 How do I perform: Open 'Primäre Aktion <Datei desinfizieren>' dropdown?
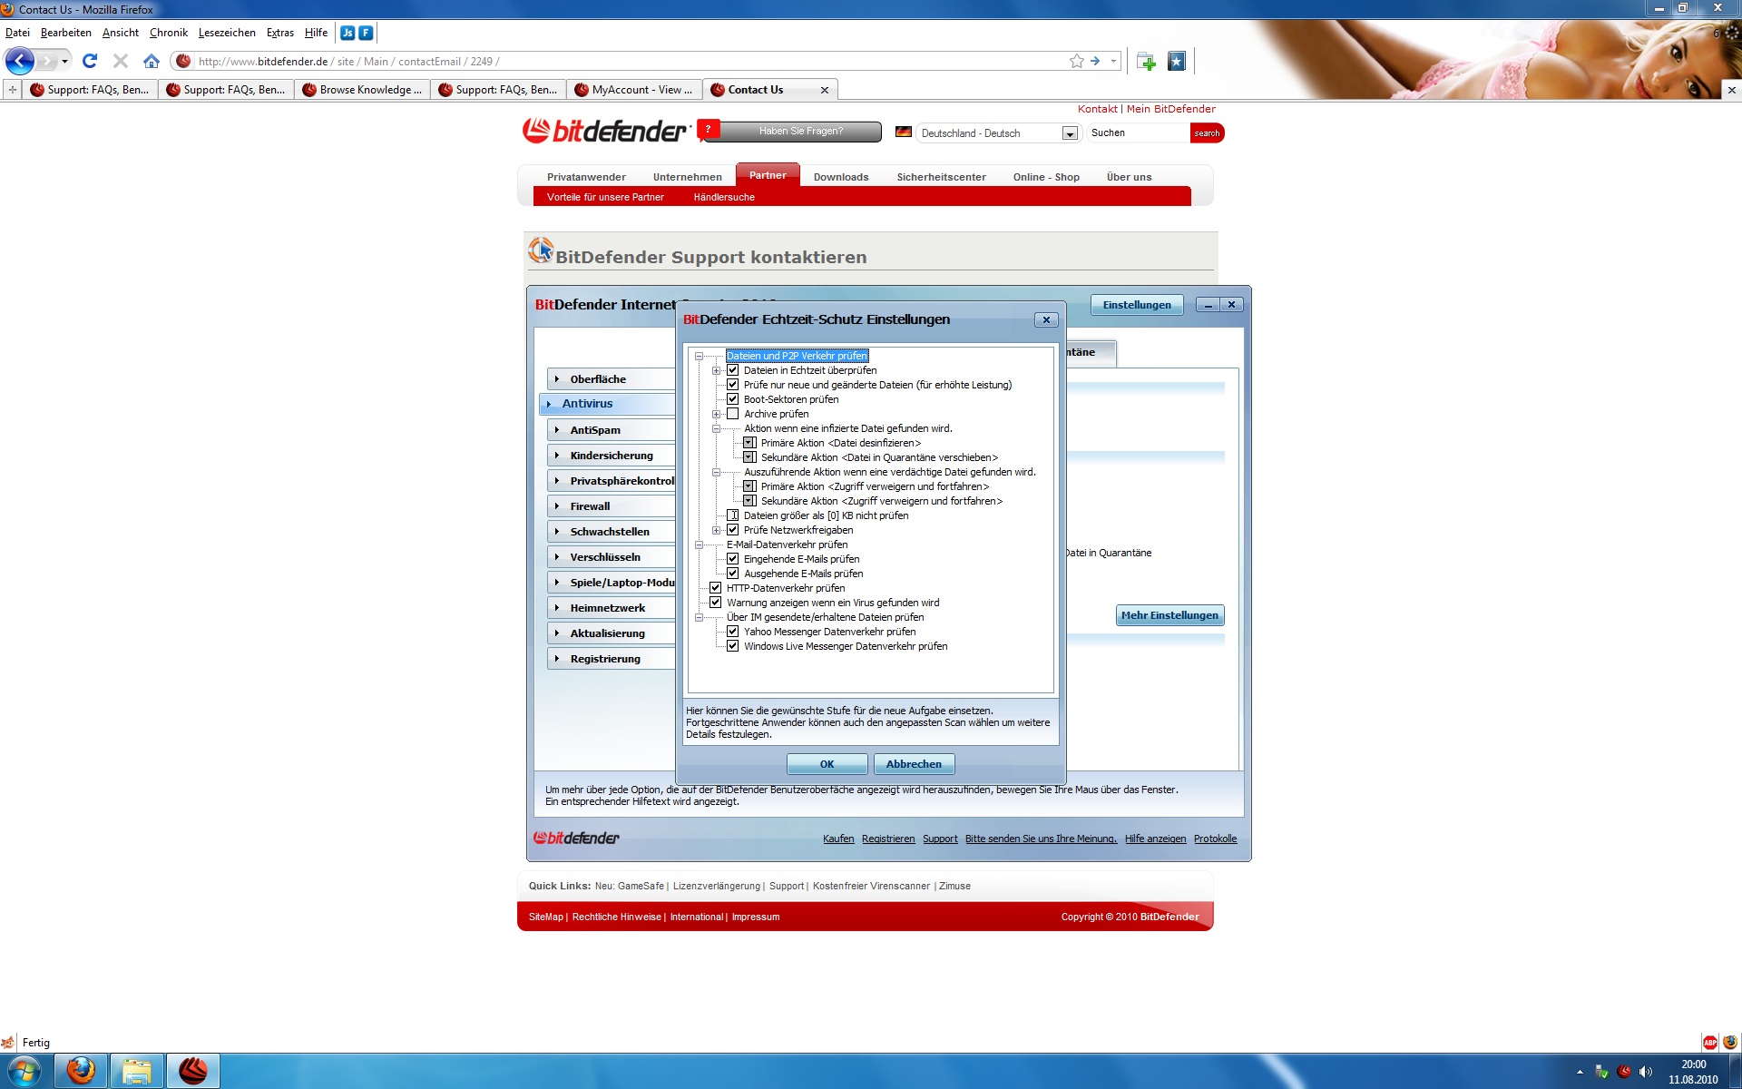[x=749, y=443]
